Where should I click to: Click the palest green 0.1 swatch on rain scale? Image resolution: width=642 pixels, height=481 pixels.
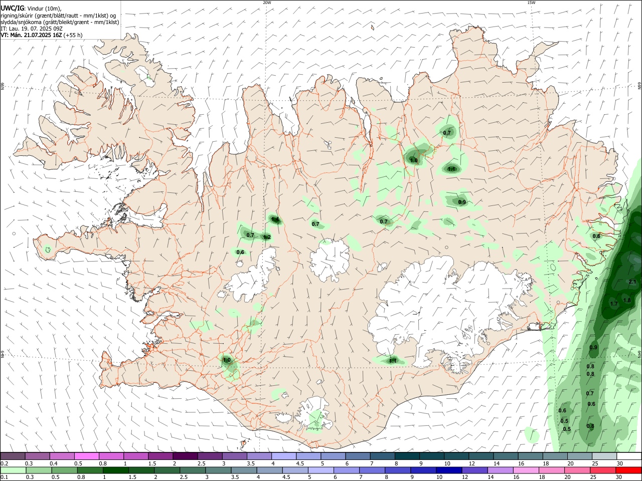13,470
